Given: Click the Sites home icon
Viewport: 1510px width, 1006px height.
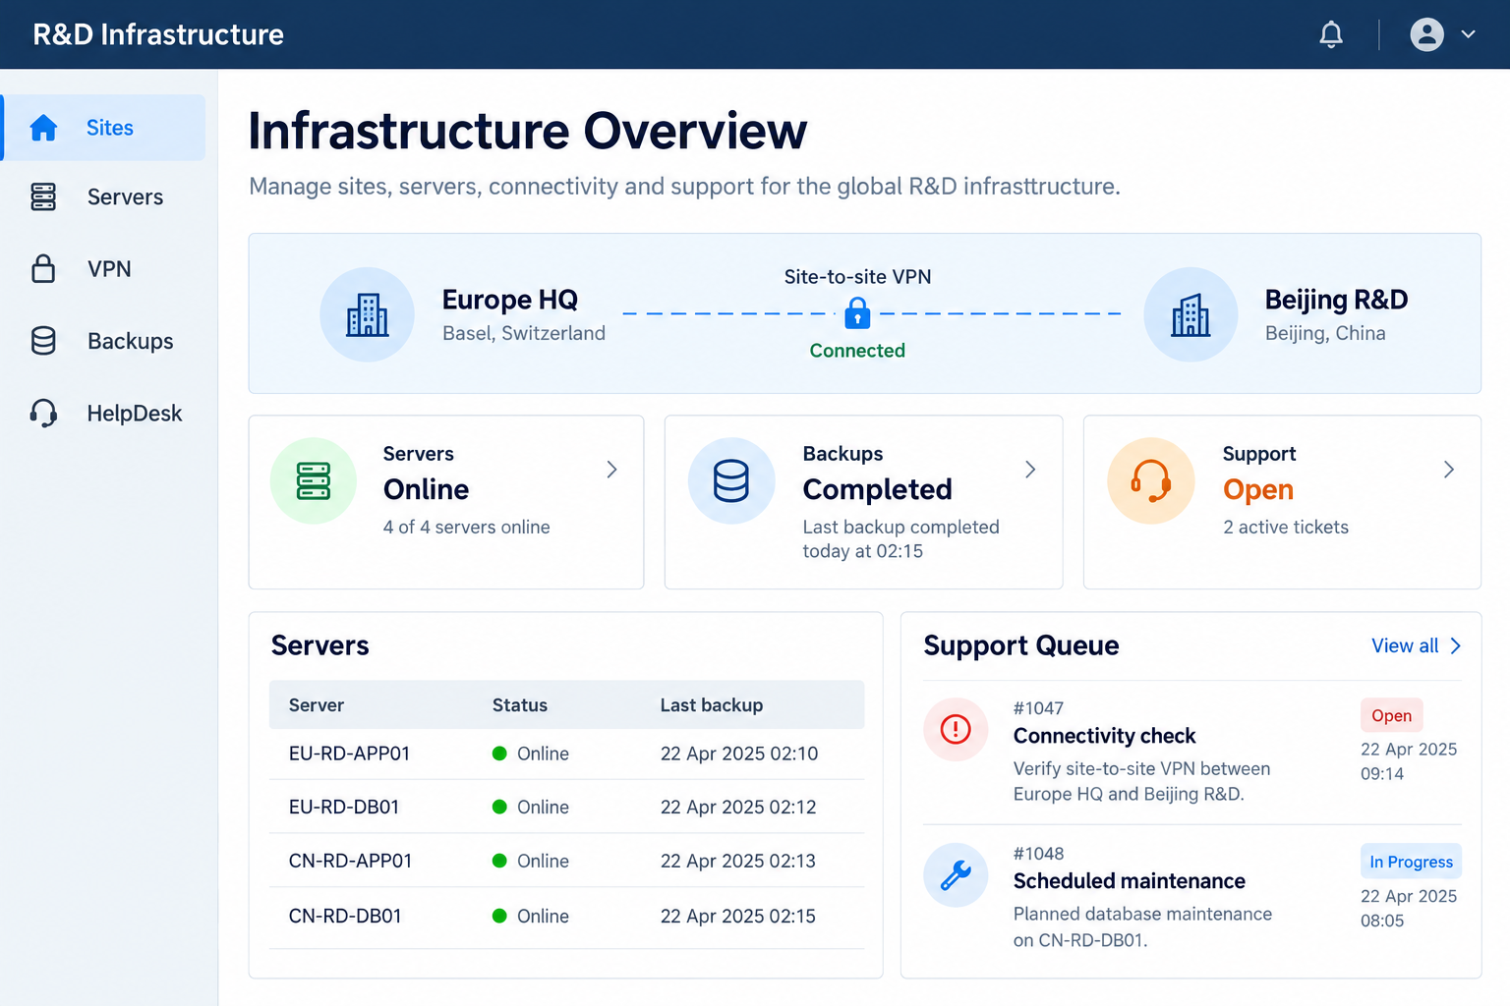Looking at the screenshot, I should pos(43,128).
